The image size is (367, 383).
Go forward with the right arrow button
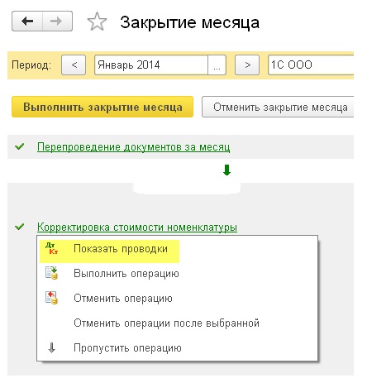click(57, 21)
